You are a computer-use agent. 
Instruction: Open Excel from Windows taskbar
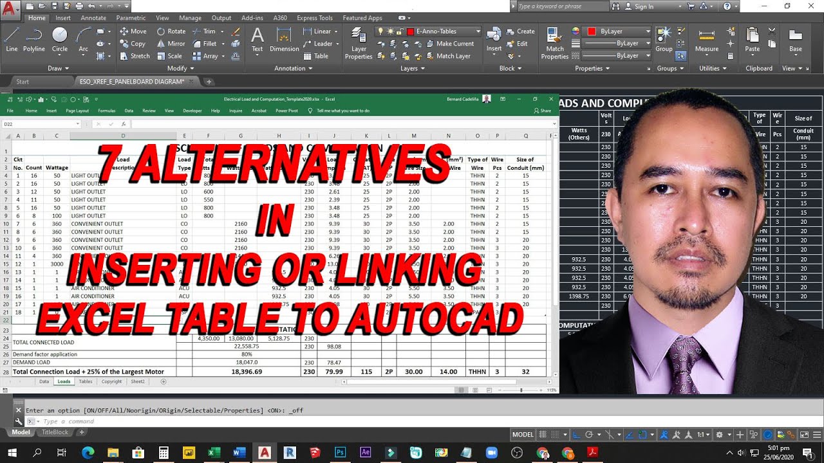pyautogui.click(x=214, y=452)
